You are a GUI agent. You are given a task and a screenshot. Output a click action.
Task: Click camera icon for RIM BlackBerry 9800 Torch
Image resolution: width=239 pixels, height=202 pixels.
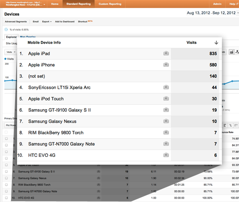(x=166, y=133)
